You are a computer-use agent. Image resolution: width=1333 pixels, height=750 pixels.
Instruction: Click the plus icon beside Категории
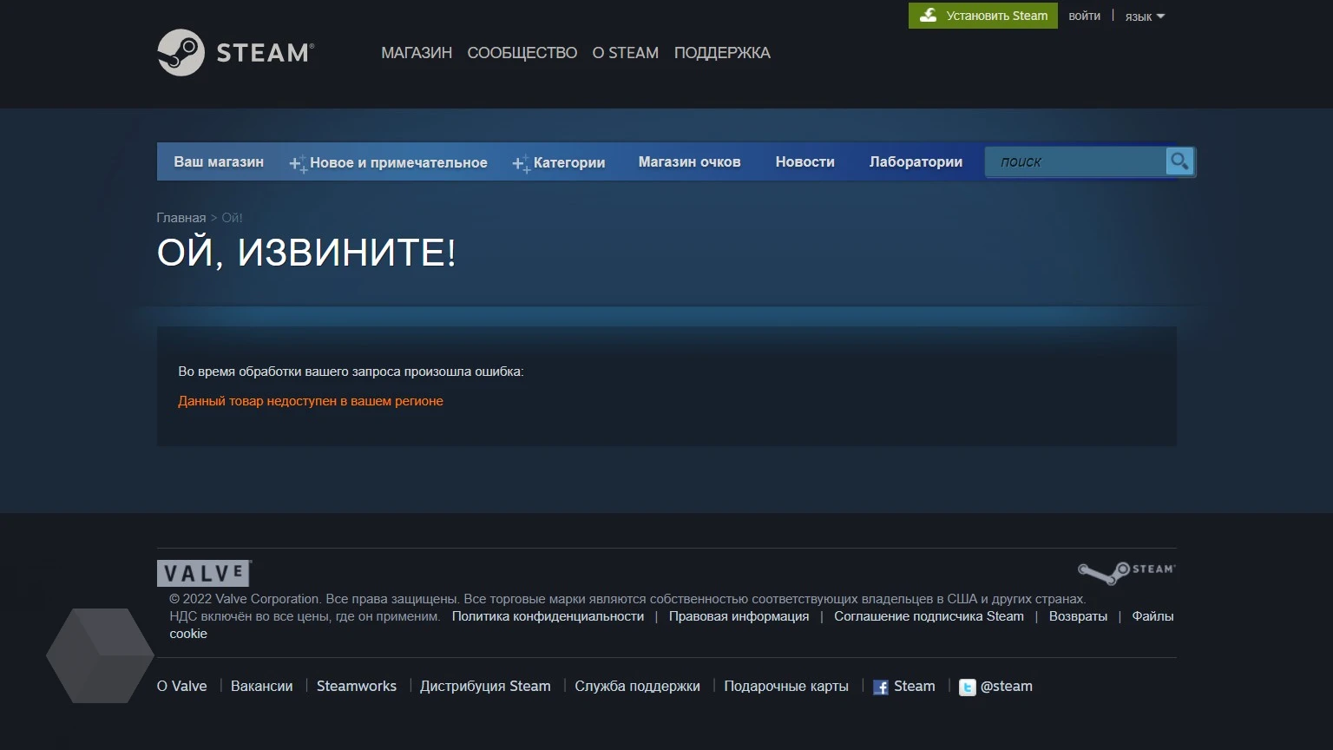tap(521, 163)
